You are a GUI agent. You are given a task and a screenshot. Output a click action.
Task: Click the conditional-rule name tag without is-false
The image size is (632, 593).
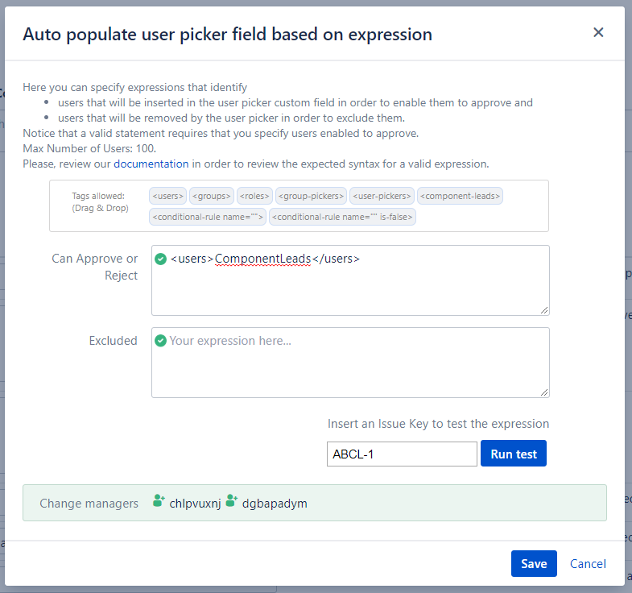tap(207, 217)
